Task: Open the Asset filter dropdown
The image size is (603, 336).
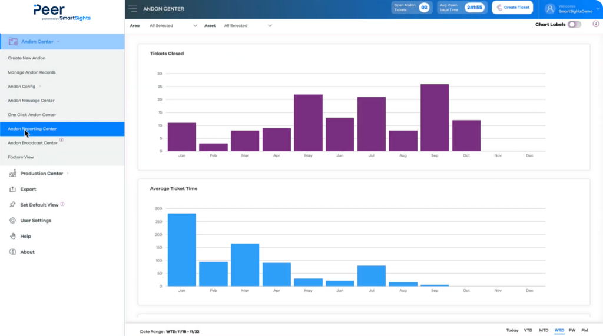Action: 247,26
